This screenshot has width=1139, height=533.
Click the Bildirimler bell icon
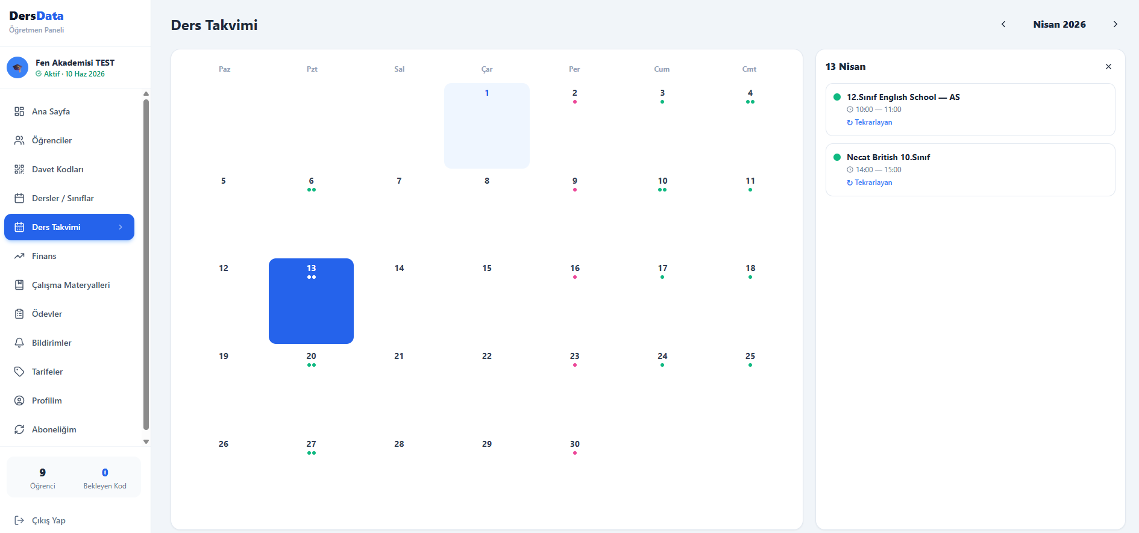coord(19,343)
